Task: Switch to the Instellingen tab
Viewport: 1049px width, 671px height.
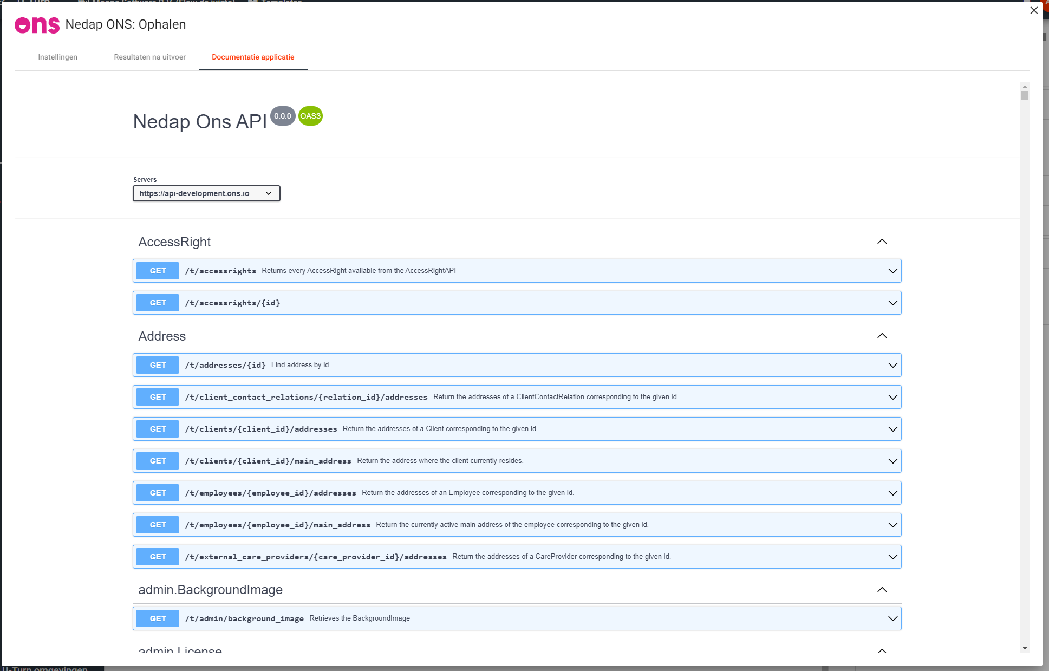Action: tap(57, 57)
